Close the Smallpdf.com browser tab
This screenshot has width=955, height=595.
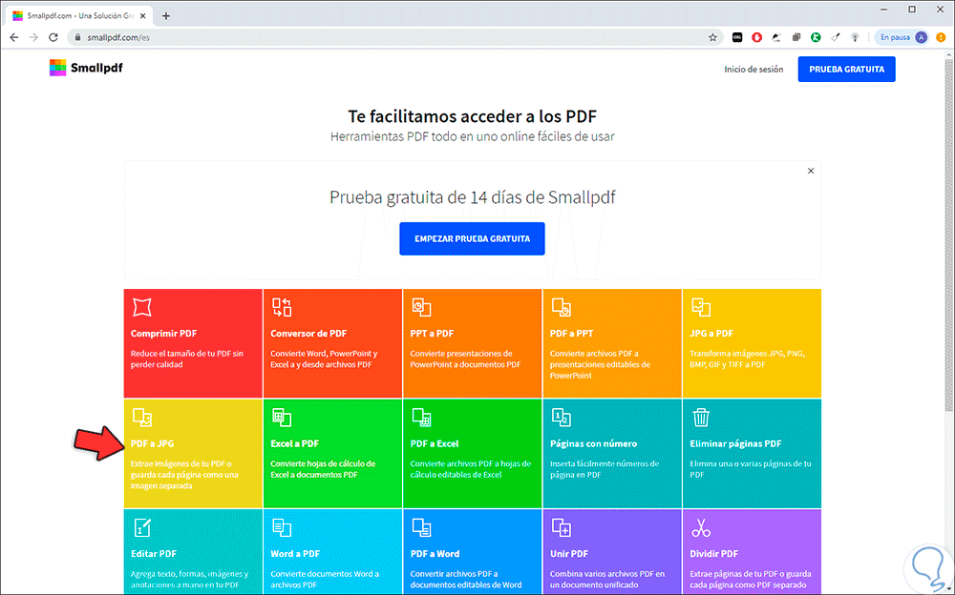pos(142,16)
